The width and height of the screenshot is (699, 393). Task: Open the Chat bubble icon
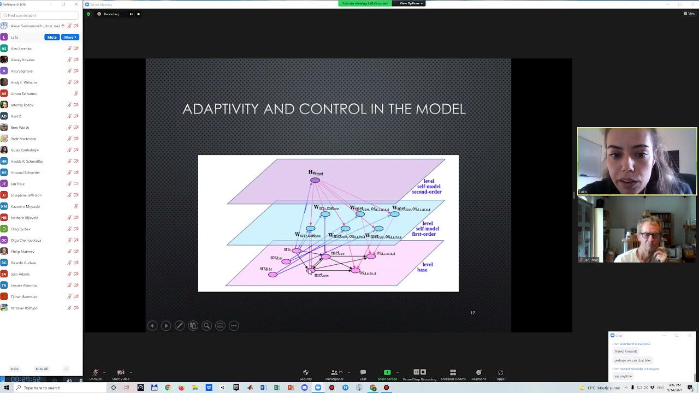[363, 372]
